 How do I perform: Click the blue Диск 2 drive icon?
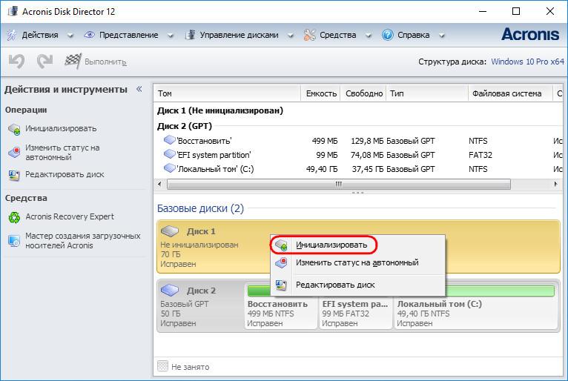click(x=170, y=290)
